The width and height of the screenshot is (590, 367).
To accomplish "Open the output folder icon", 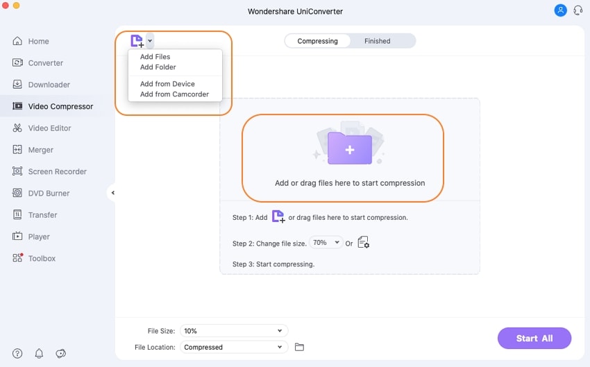I will point(299,347).
